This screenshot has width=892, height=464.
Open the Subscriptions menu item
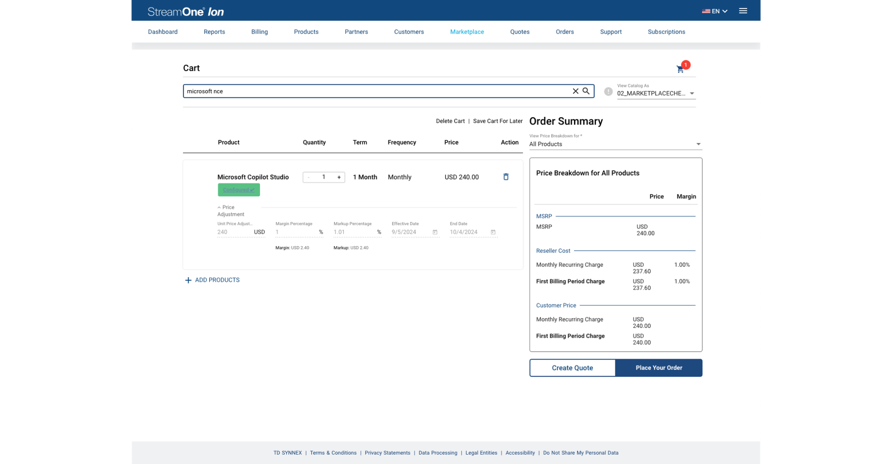point(666,32)
